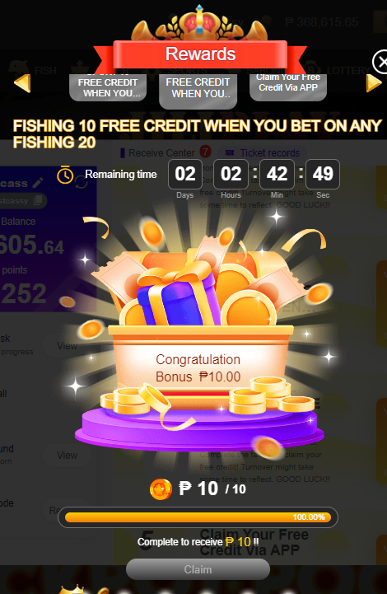Click the right yellow arrow in rewards carousel
The image size is (387, 594).
coord(373,83)
